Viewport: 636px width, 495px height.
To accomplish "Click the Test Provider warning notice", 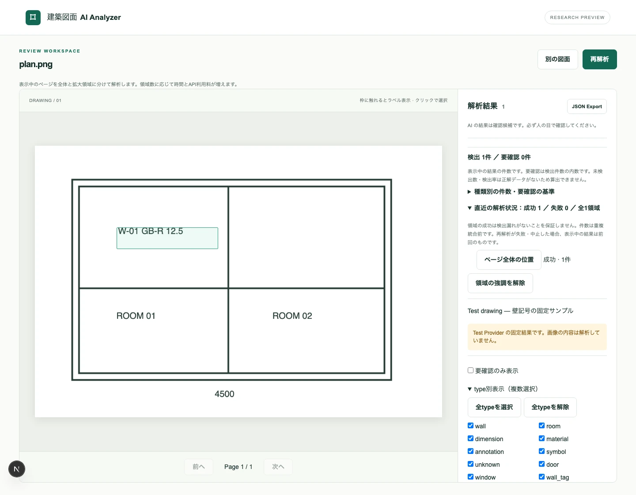I will pos(537,337).
